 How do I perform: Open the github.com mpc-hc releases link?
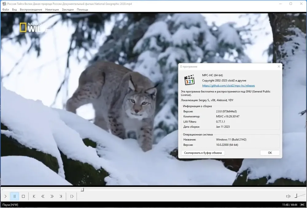(x=228, y=86)
